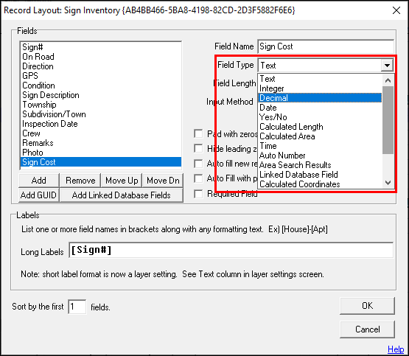Choose Linked Database Field type
This screenshot has height=356, width=409.
click(x=320, y=175)
